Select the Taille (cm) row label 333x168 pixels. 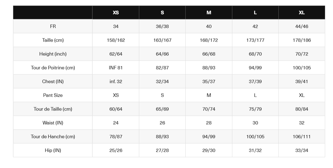pos(53,40)
